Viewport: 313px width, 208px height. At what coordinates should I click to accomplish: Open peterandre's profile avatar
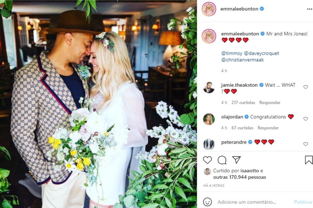[209, 144]
